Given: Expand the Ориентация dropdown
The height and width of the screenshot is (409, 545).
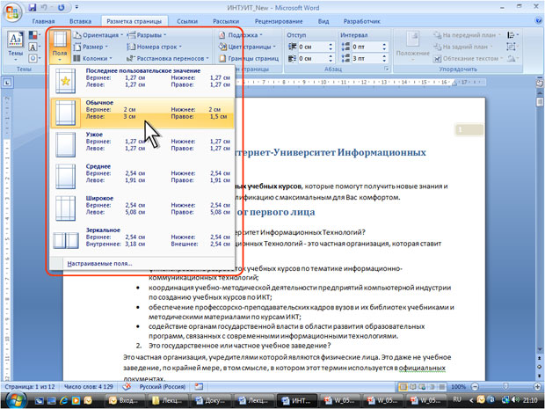Looking at the screenshot, I should coord(98,35).
